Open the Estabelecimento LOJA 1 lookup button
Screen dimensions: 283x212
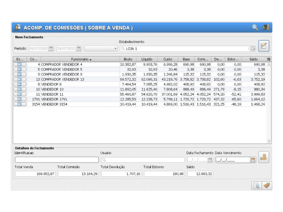[x=253, y=49]
